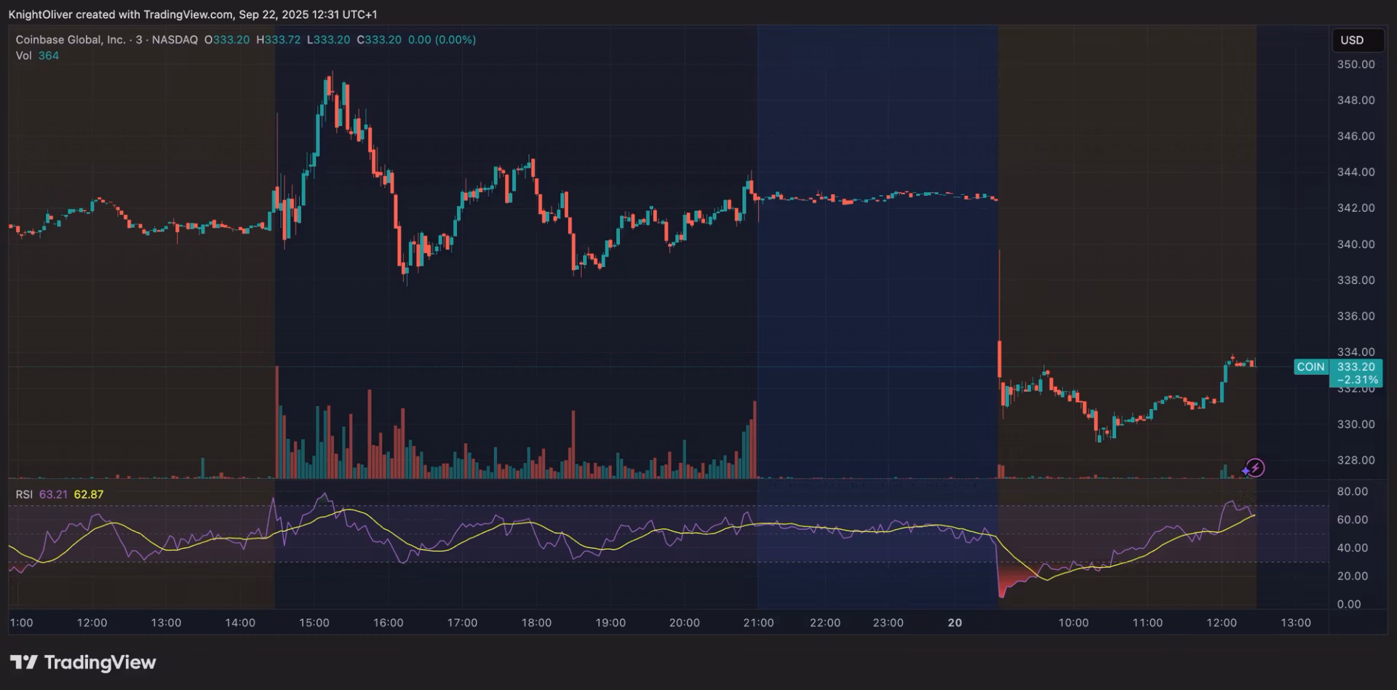Image resolution: width=1397 pixels, height=690 pixels.
Task: Click the 350.00 price axis label
Action: [x=1356, y=64]
